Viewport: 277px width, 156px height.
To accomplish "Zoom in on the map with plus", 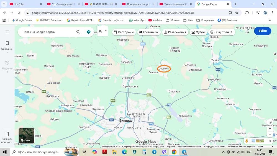I will click(270, 129).
